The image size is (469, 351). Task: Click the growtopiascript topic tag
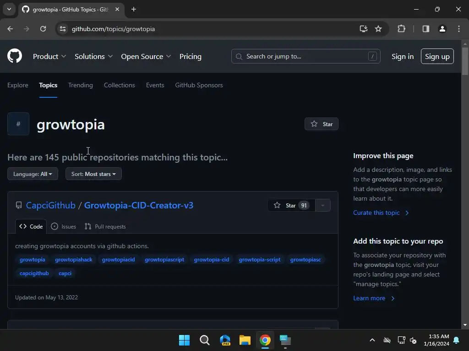coord(164,260)
